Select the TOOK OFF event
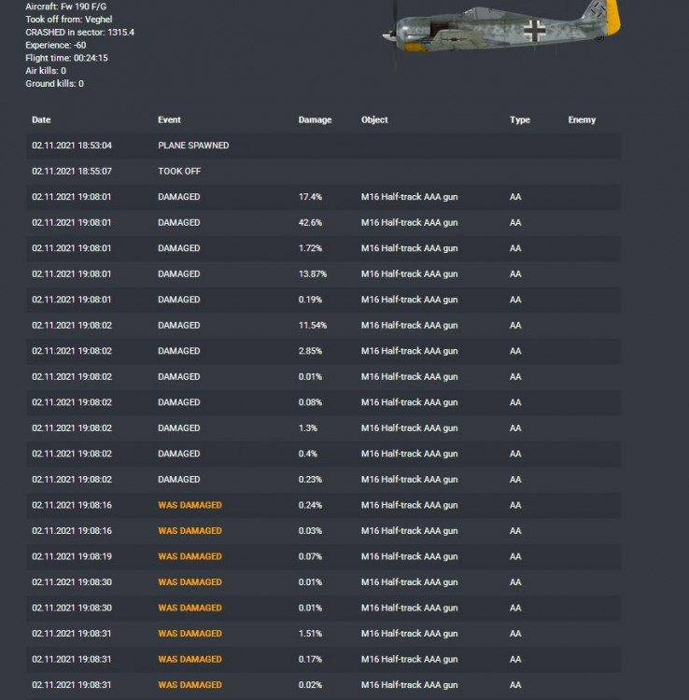The width and height of the screenshot is (689, 700). click(179, 172)
